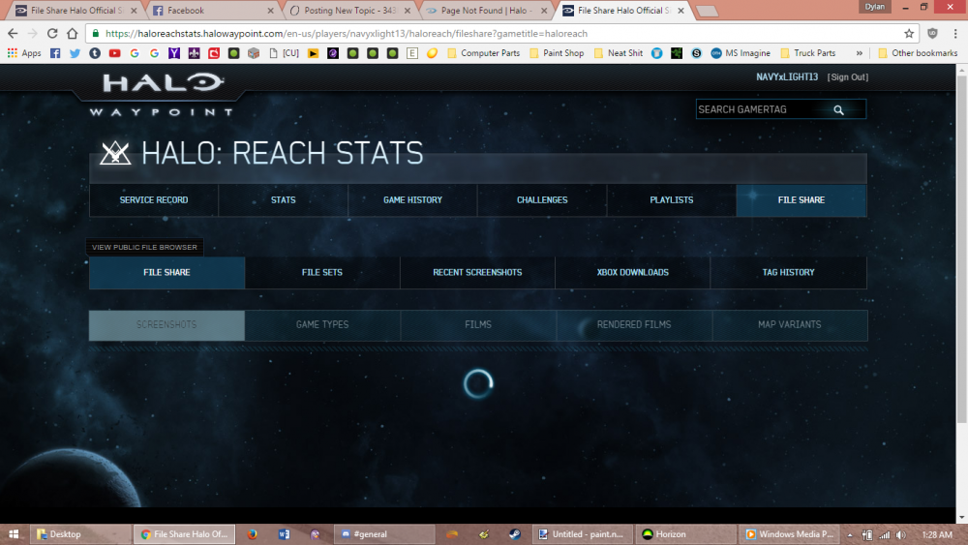Select the Recent Screenshots sub-tab
The width and height of the screenshot is (968, 545).
coord(478,272)
